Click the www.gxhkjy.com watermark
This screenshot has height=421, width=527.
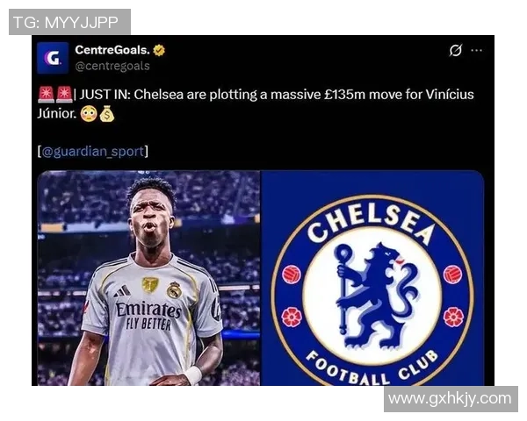451,399
